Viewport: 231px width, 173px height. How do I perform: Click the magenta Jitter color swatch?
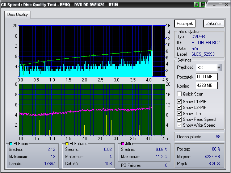[123, 144]
